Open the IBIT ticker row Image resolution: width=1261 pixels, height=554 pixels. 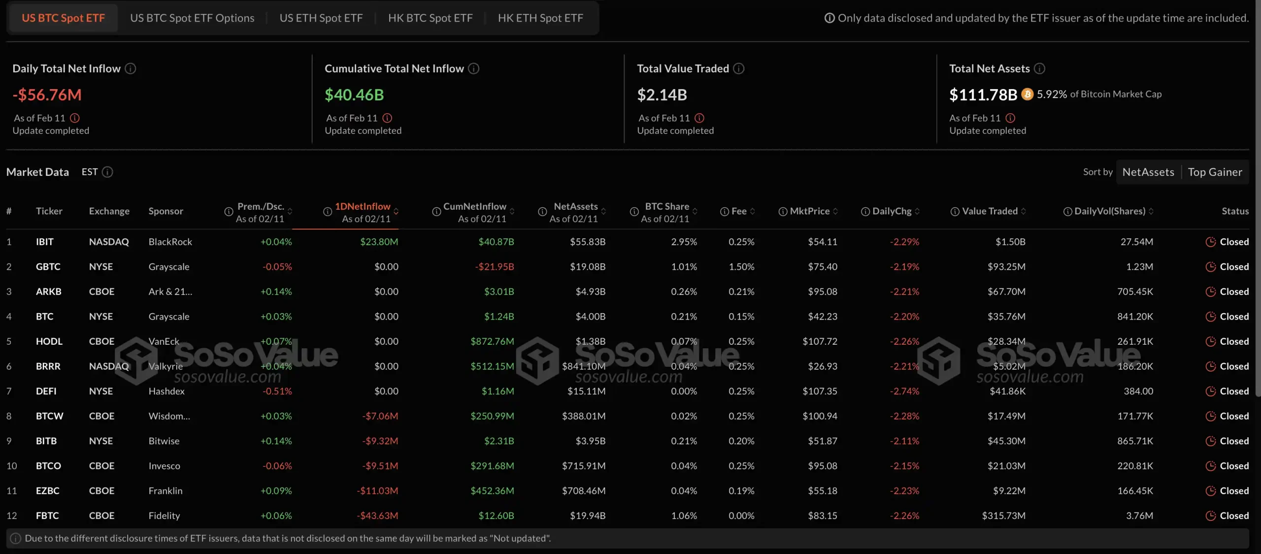pyautogui.click(x=628, y=242)
